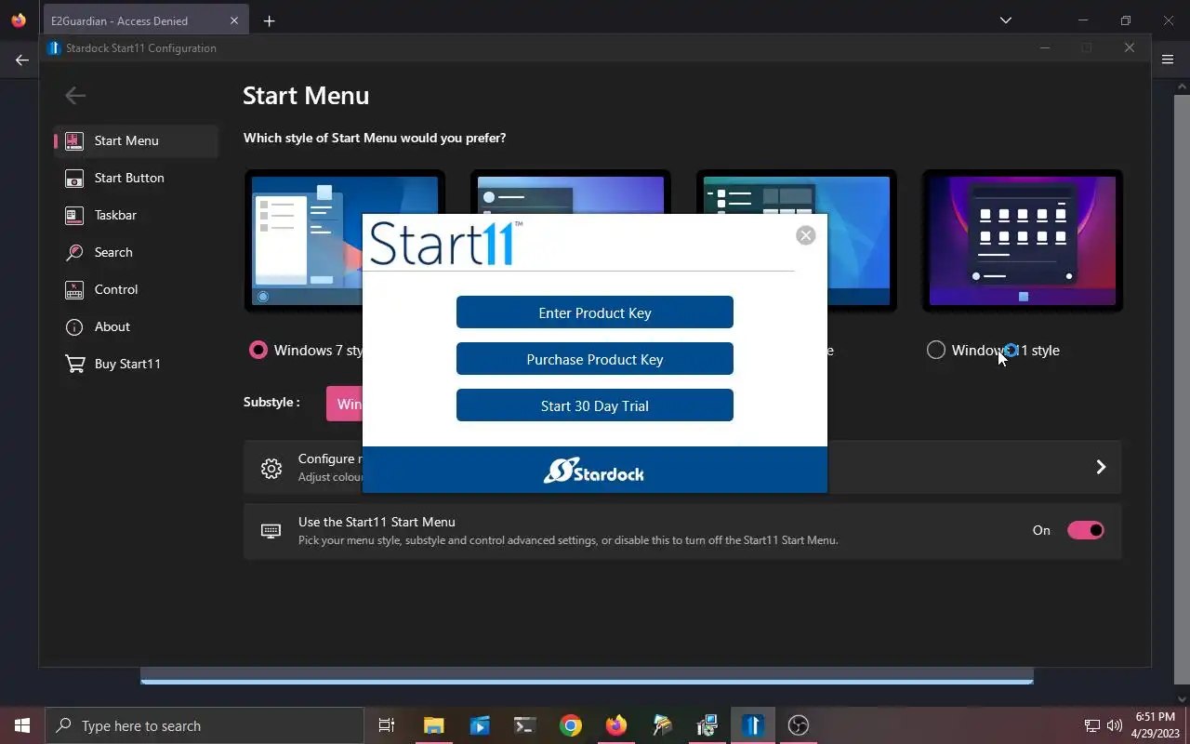
Task: Click the Start Menu sidebar icon
Action: pos(74,140)
